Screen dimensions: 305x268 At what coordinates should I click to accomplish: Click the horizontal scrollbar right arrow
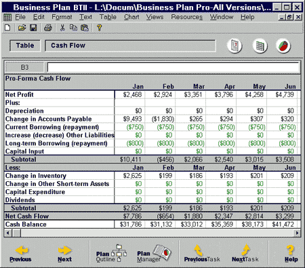(297, 233)
